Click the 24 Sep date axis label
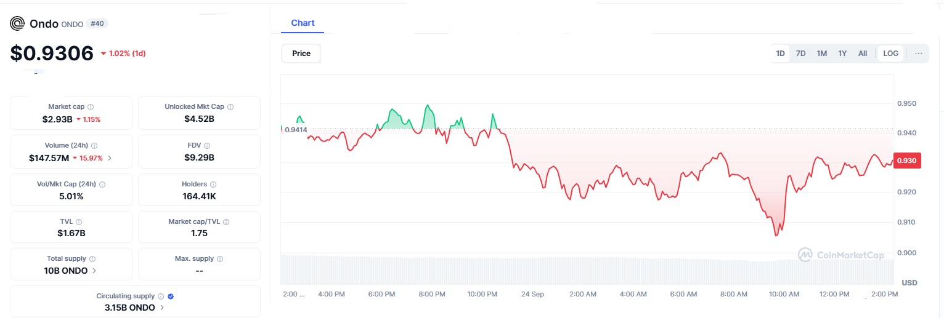The width and height of the screenshot is (944, 318). [x=532, y=294]
